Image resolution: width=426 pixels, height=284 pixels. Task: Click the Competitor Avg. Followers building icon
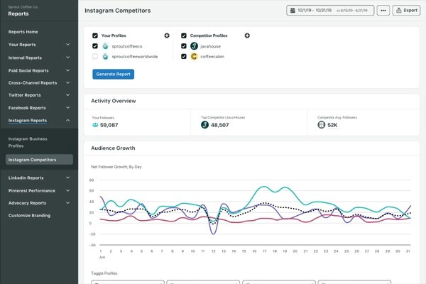[321, 125]
